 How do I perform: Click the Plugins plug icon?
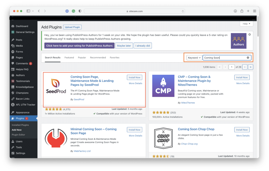click(13, 118)
